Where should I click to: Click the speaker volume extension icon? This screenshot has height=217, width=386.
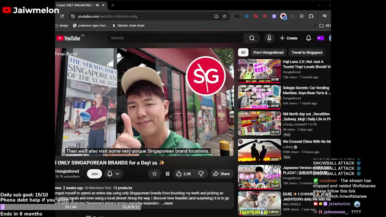pos(237,16)
